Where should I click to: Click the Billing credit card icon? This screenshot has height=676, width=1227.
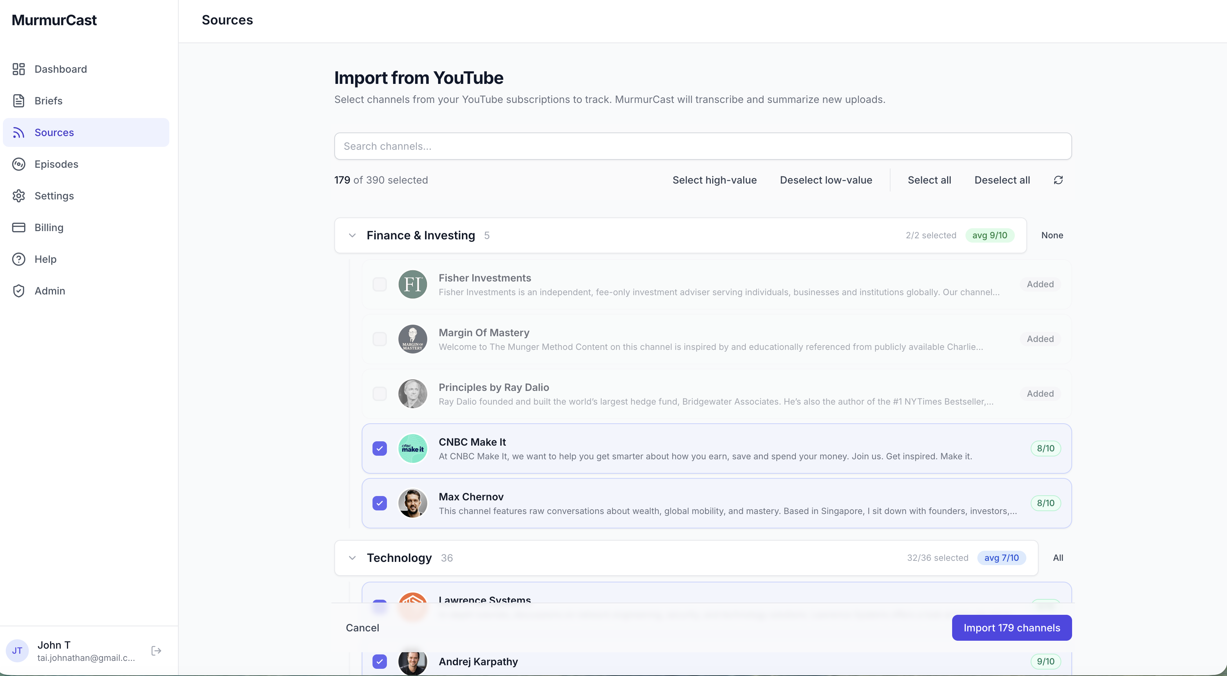(x=19, y=227)
